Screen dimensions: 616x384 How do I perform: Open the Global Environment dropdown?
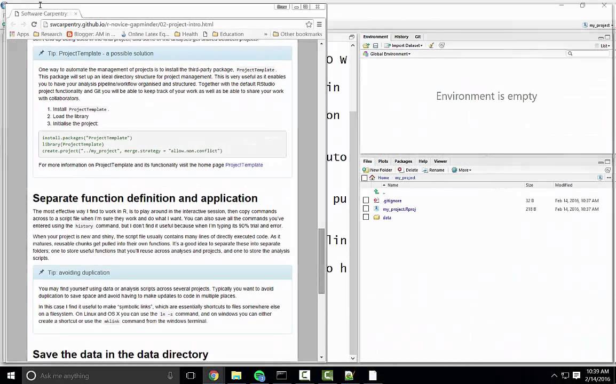click(386, 54)
